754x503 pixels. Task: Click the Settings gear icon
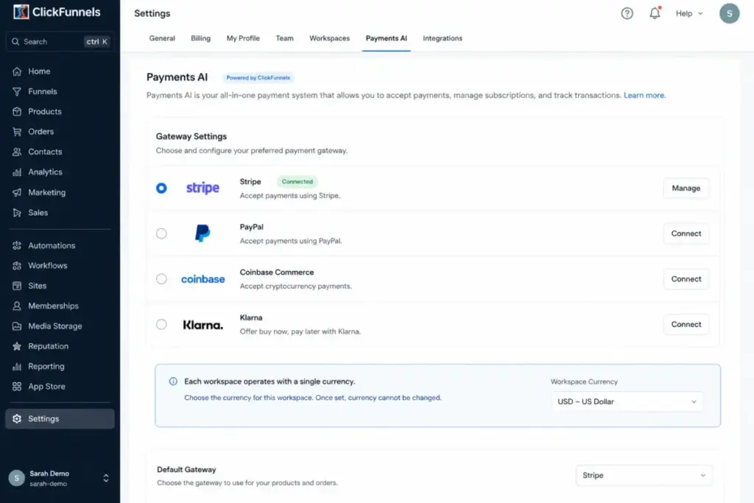(x=17, y=419)
